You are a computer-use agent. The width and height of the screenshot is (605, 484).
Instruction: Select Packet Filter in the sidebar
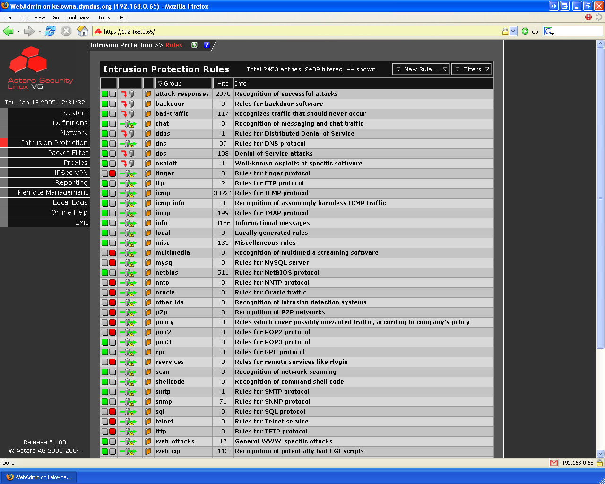tap(68, 153)
